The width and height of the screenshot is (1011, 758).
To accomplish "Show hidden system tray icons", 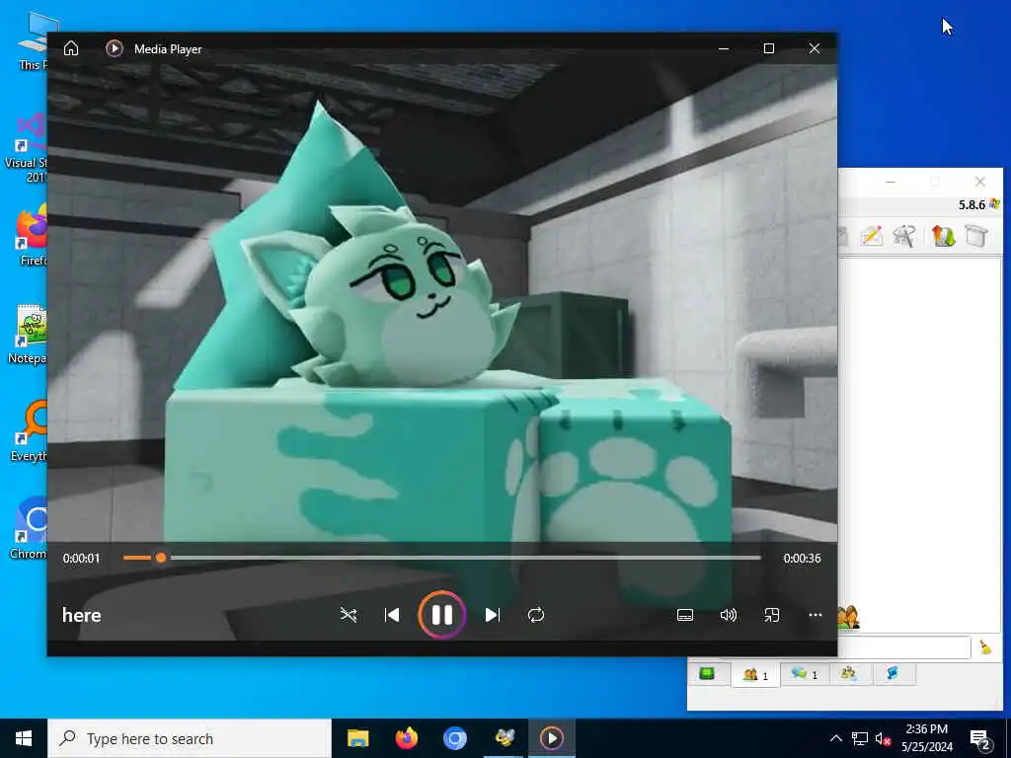I will click(x=835, y=738).
